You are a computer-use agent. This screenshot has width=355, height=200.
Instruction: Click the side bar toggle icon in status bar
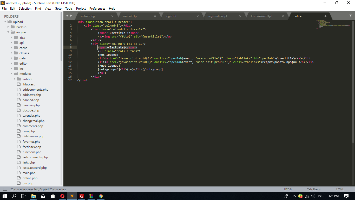tap(5, 189)
